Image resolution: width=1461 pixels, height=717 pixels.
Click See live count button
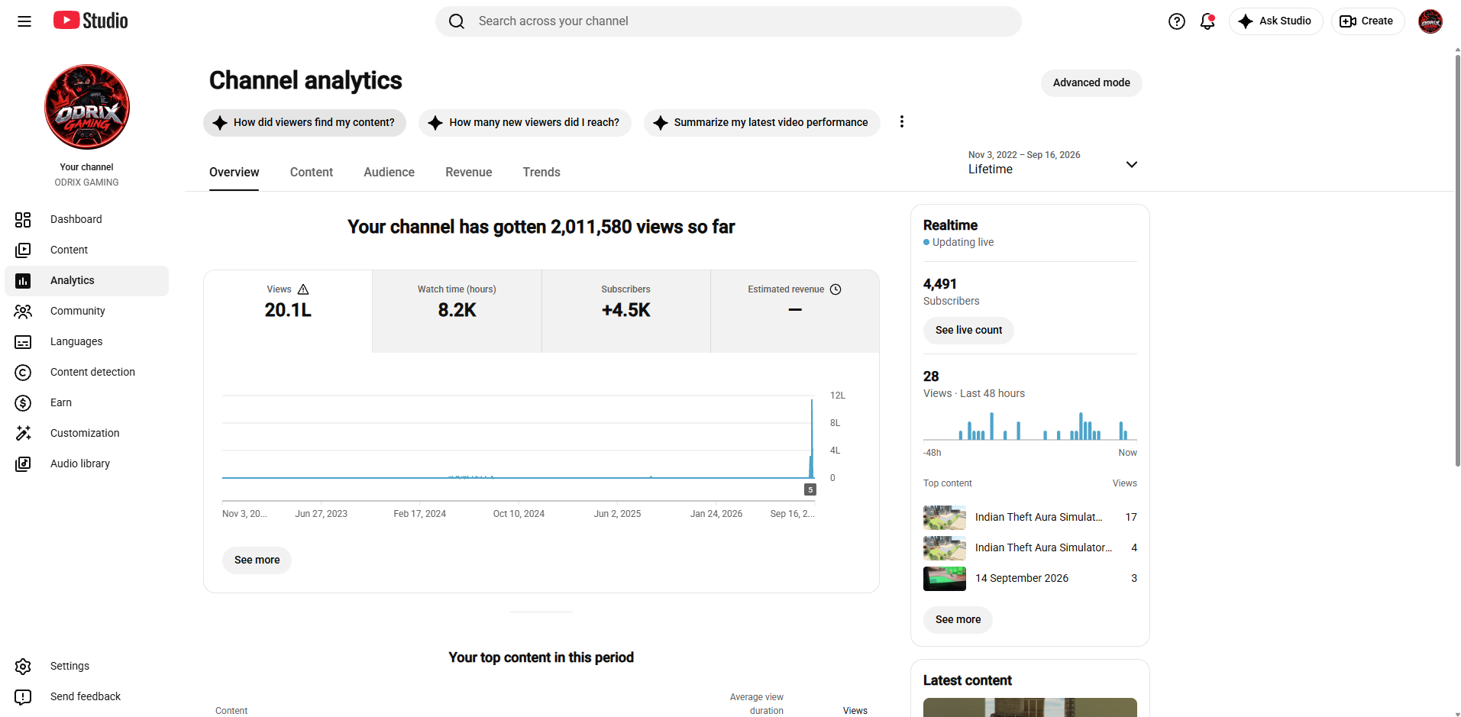(968, 331)
